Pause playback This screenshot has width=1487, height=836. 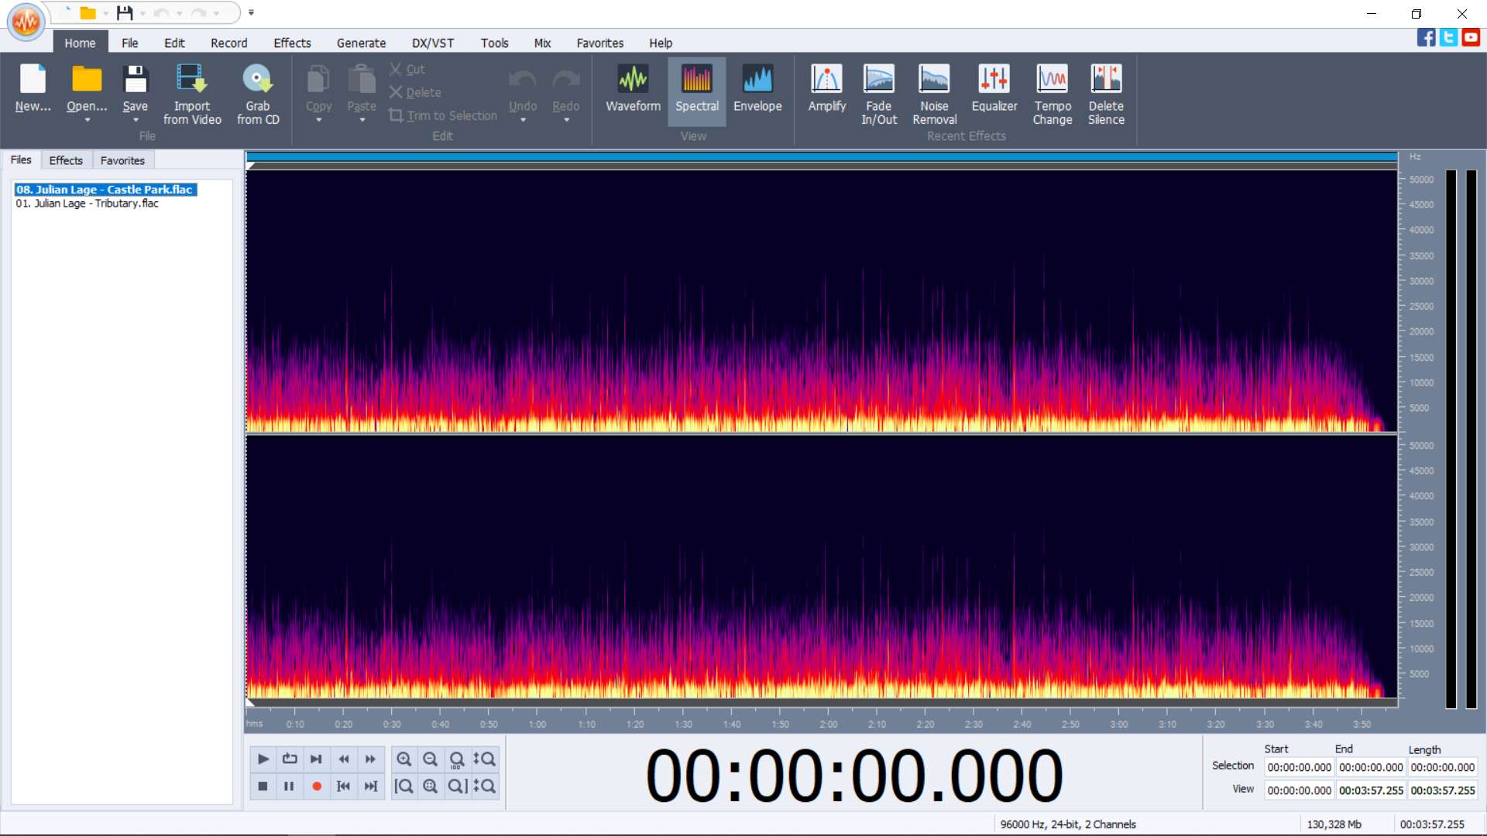coord(290,786)
